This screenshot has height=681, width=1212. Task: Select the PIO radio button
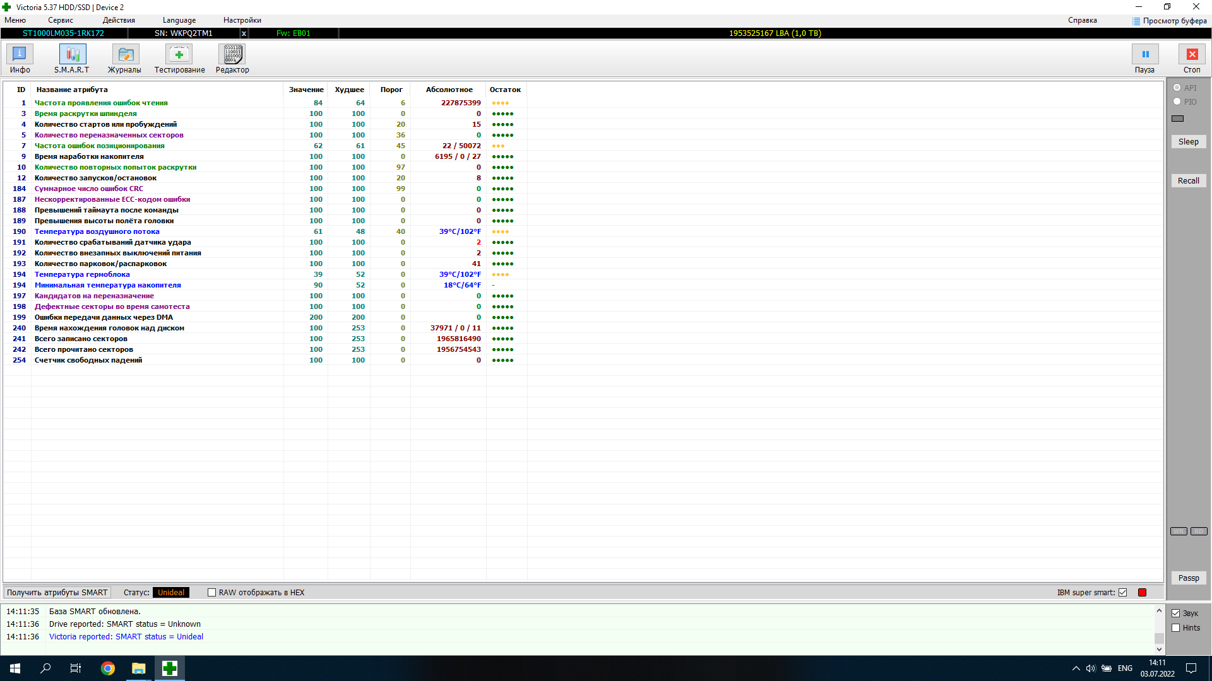[x=1177, y=102]
